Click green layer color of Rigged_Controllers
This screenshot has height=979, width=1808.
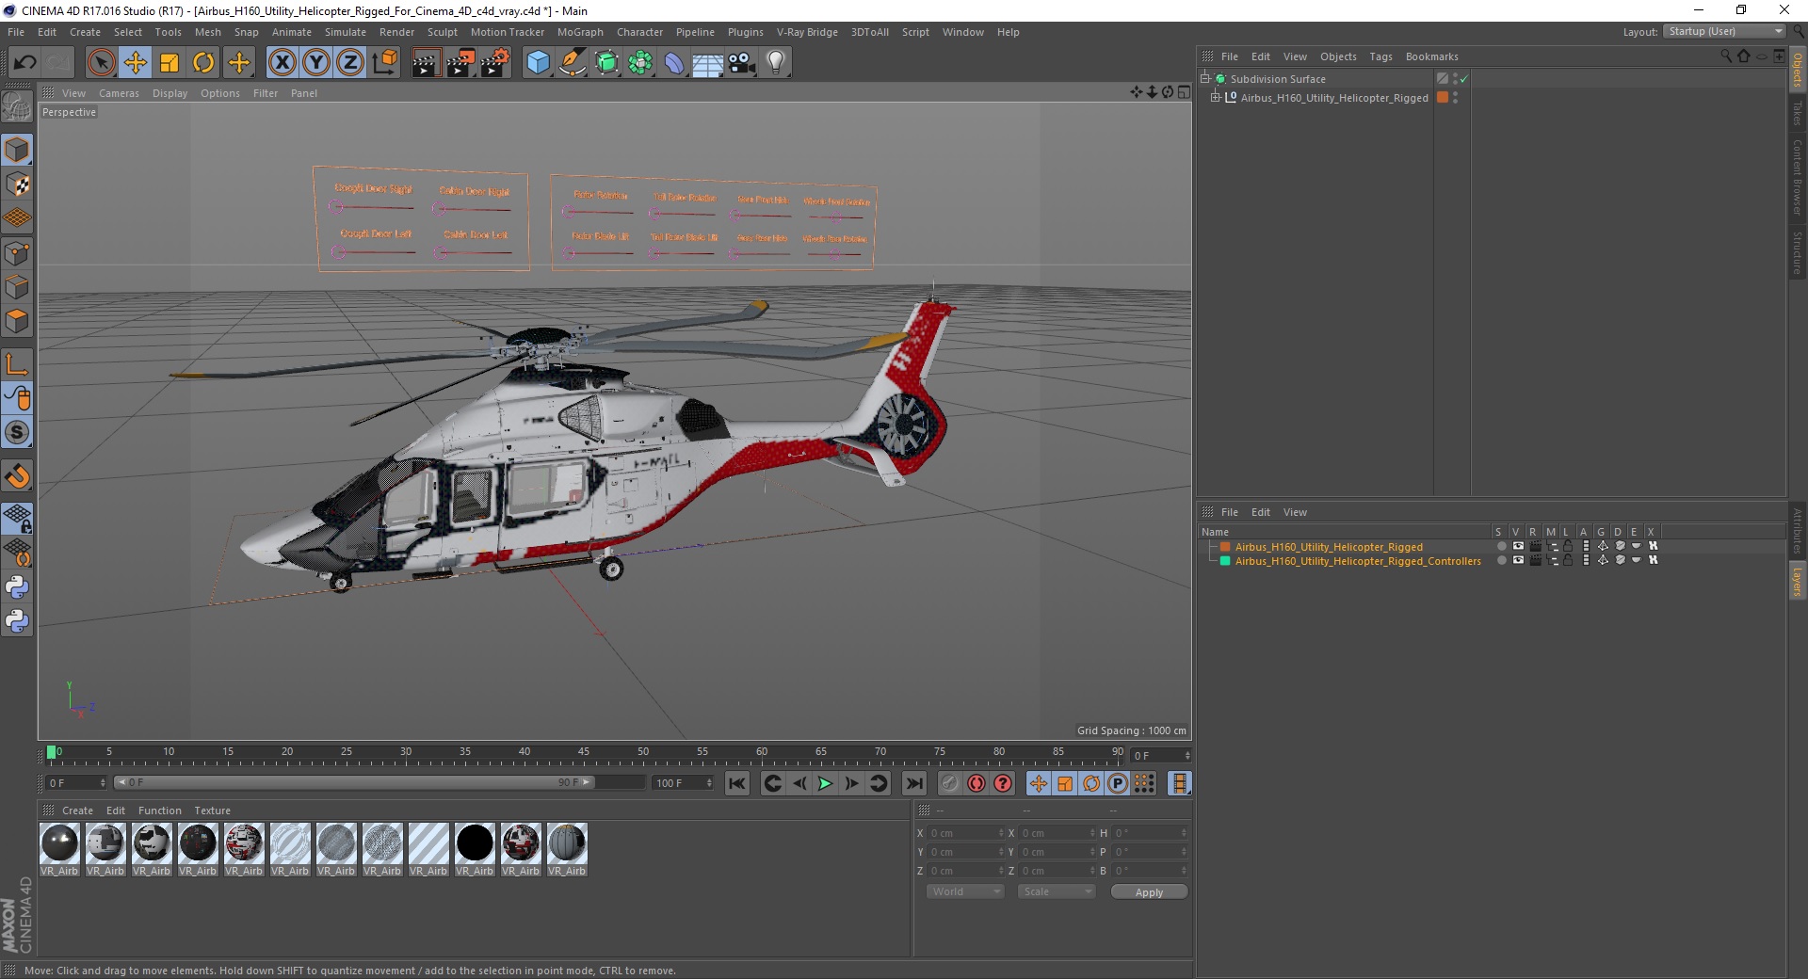click(1225, 561)
